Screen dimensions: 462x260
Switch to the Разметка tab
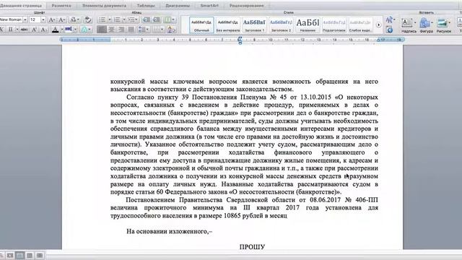pyautogui.click(x=61, y=6)
